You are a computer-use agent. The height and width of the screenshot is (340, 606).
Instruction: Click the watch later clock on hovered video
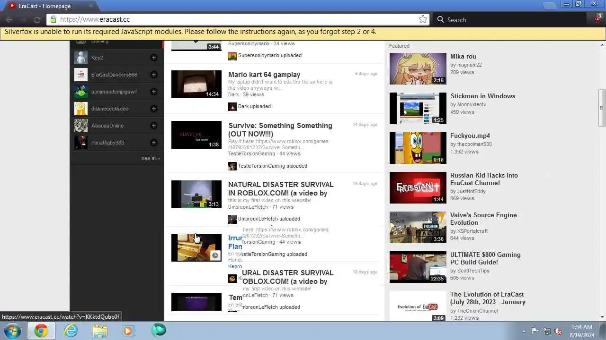215,255
